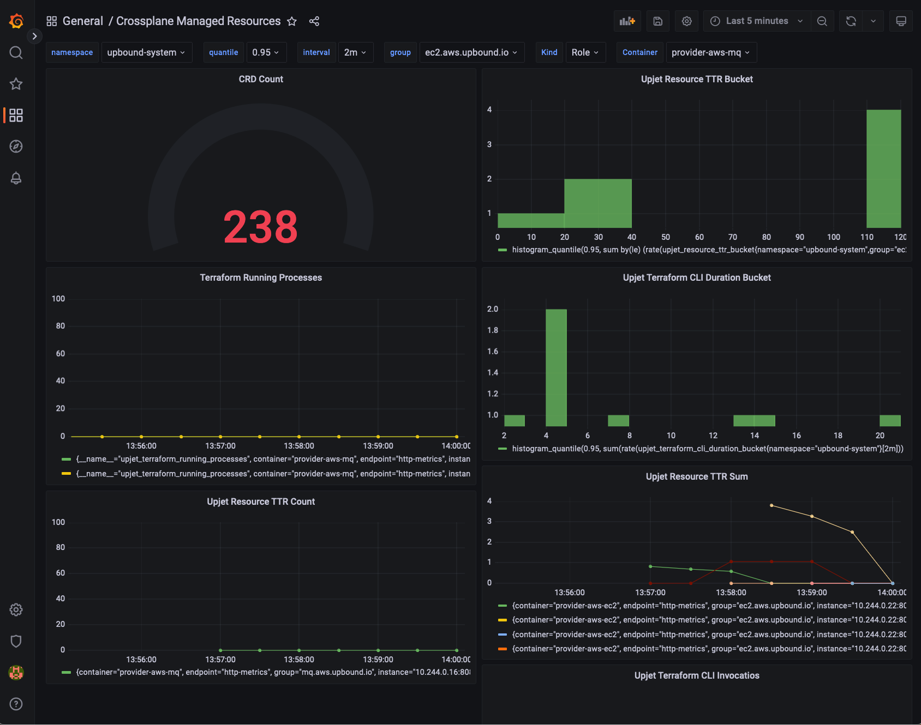Viewport: 921px width, 725px height.
Task: Open the Upjet Resource TTR Count panel title
Action: point(261,502)
